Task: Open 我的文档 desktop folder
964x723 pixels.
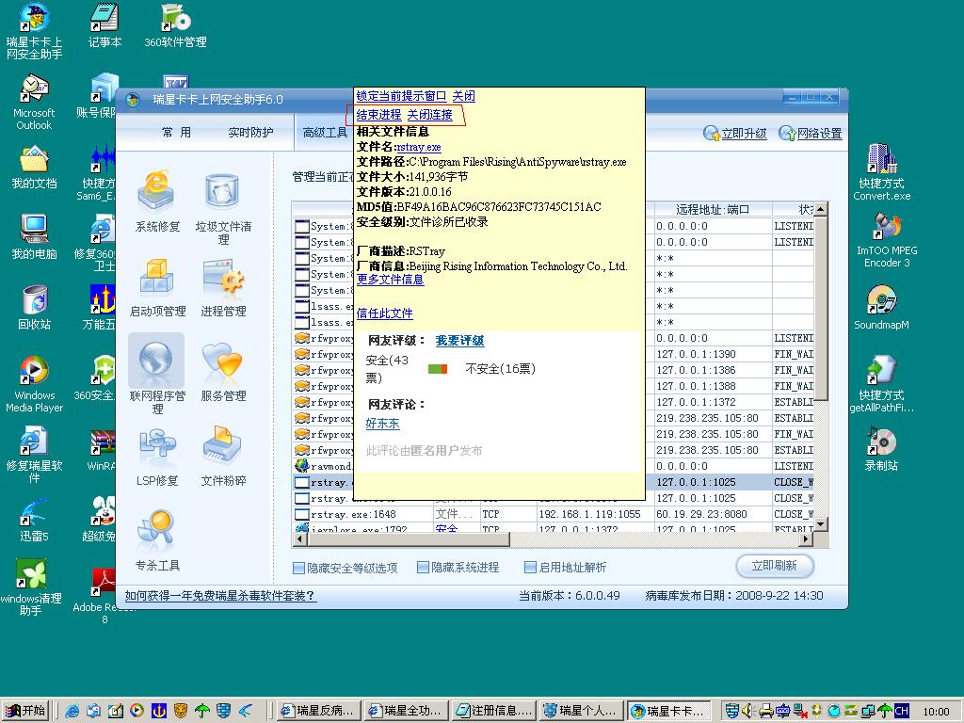Action: click(34, 160)
